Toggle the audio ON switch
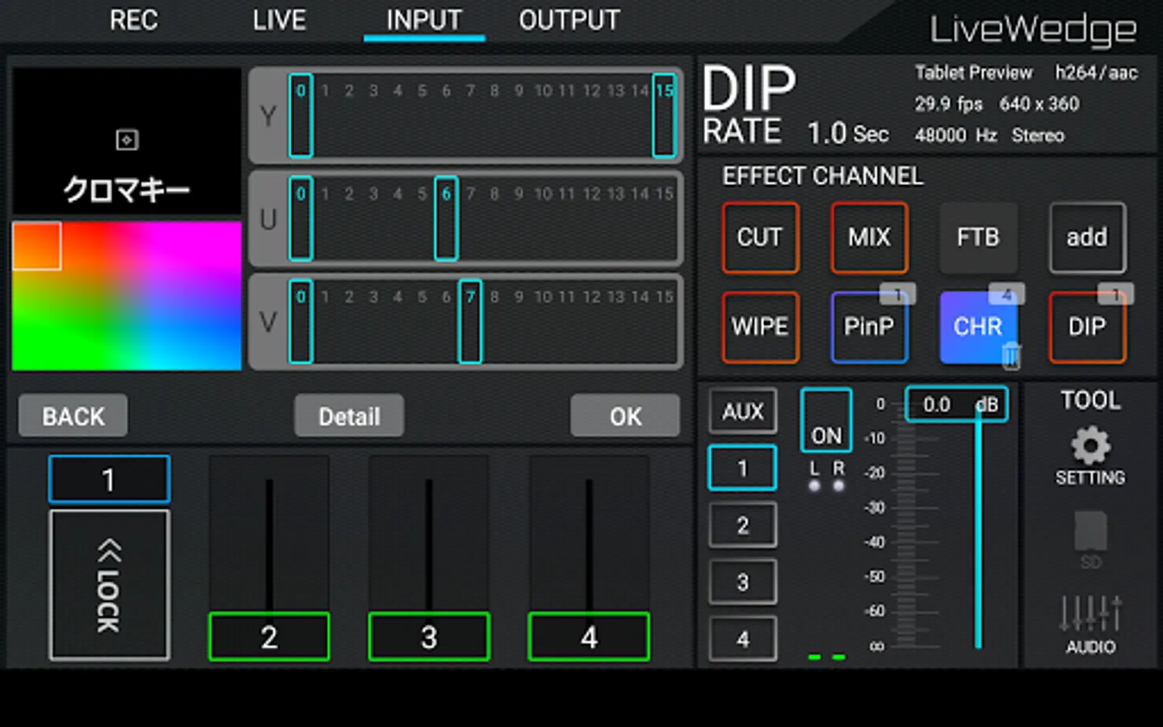The width and height of the screenshot is (1163, 727). pos(826,420)
